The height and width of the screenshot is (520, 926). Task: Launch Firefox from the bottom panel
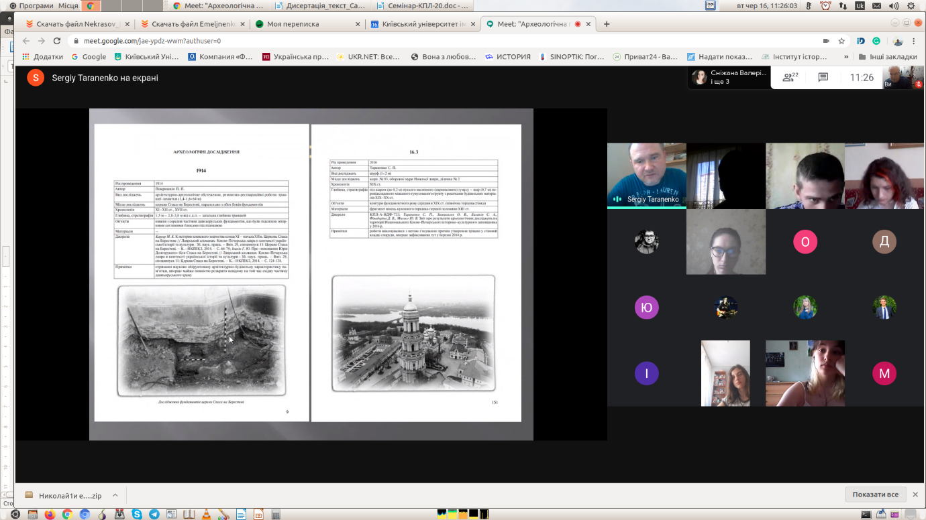[x=50, y=515]
